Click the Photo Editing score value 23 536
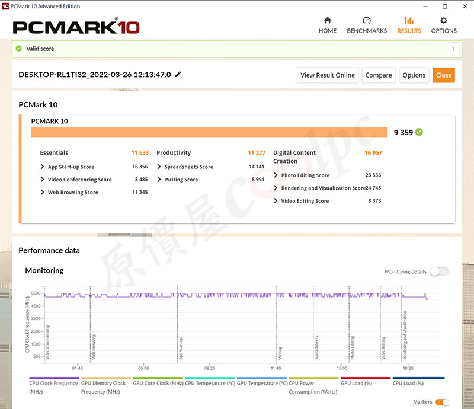 [x=373, y=175]
